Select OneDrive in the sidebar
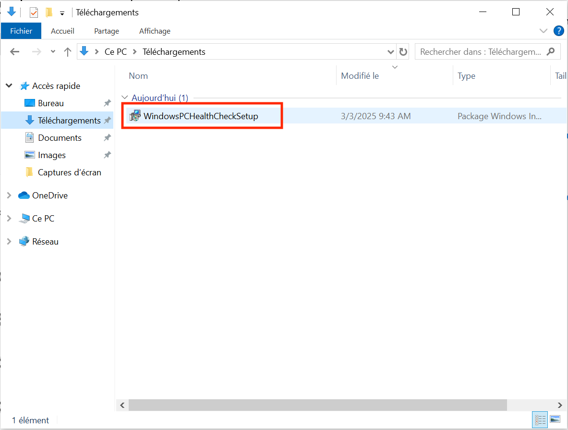The image size is (568, 430). click(x=50, y=196)
